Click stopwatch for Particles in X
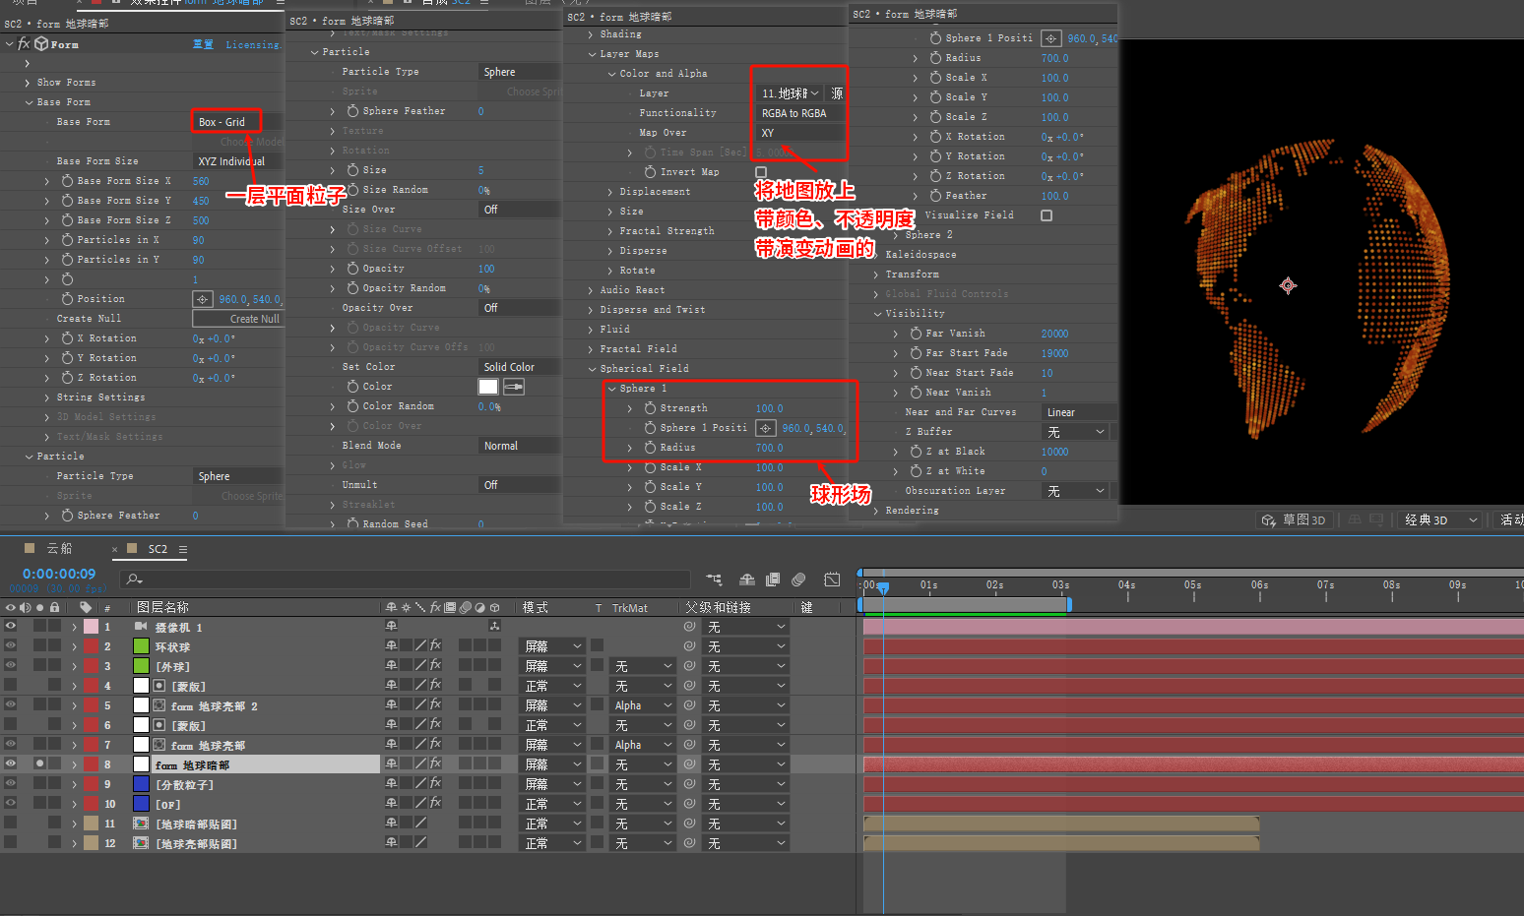1524x916 pixels. click(x=67, y=240)
